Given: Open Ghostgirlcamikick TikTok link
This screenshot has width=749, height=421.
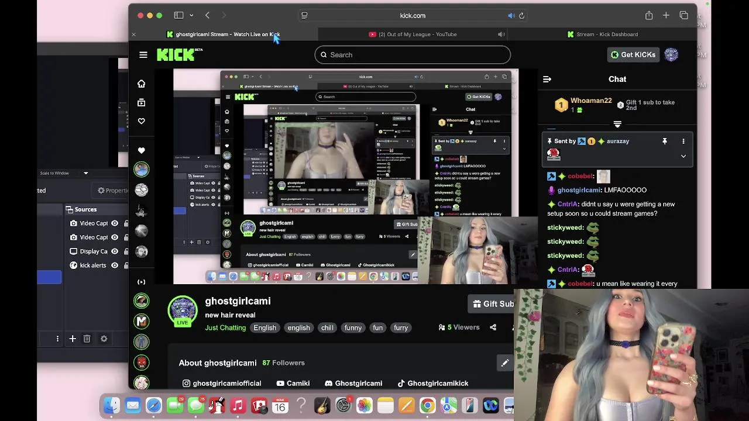Looking at the screenshot, I should click(x=432, y=383).
